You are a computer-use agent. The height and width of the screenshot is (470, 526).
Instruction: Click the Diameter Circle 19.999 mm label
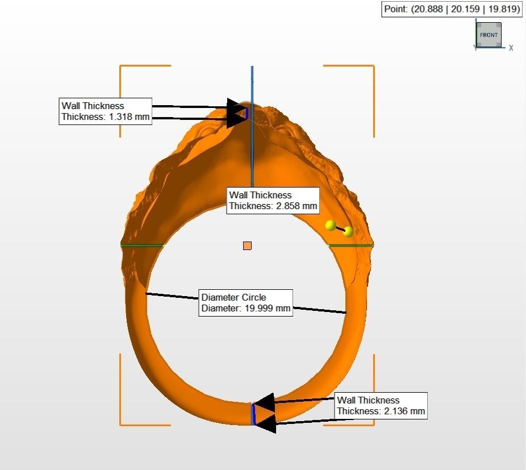pos(245,303)
